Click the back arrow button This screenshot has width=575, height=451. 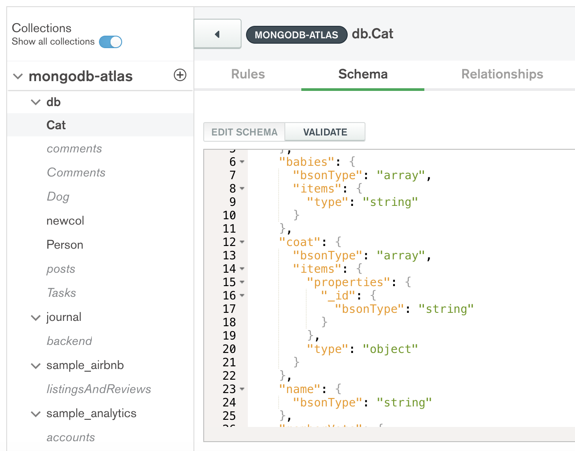click(x=218, y=34)
